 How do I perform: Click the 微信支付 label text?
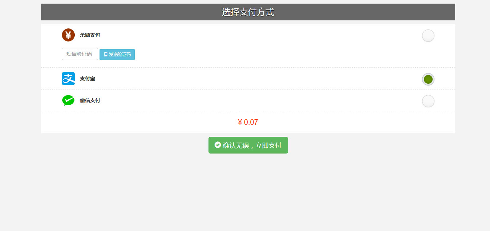click(x=90, y=100)
